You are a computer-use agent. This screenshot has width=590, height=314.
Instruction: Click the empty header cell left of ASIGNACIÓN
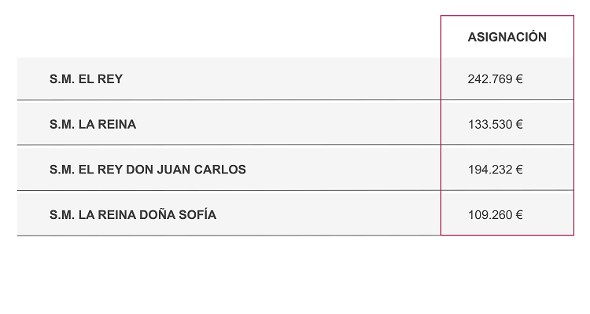(228, 37)
